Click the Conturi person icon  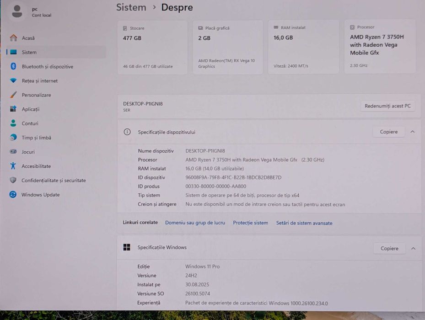click(13, 123)
